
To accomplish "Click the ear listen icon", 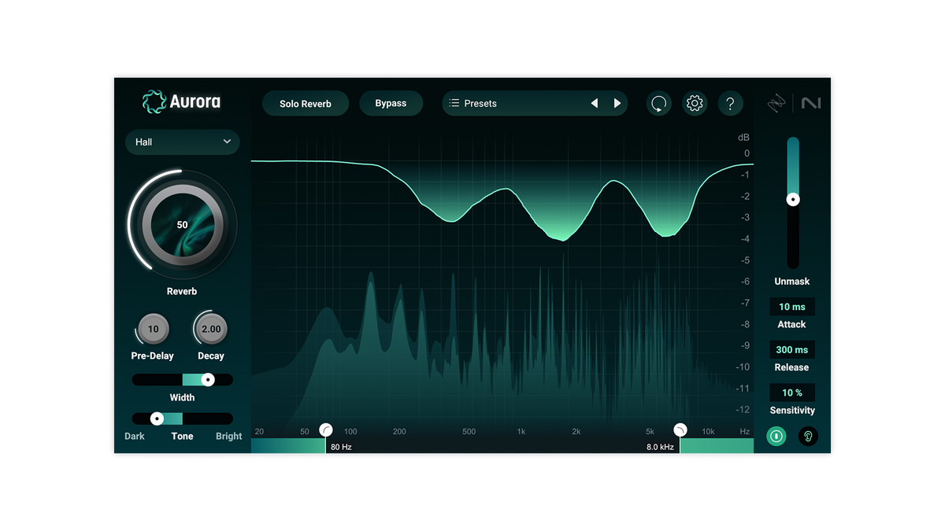I will pos(807,436).
